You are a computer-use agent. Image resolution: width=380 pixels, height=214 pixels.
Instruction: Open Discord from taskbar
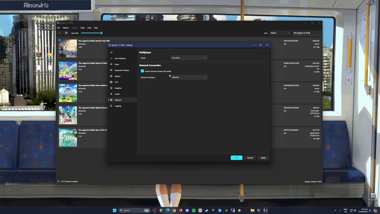pos(187,210)
